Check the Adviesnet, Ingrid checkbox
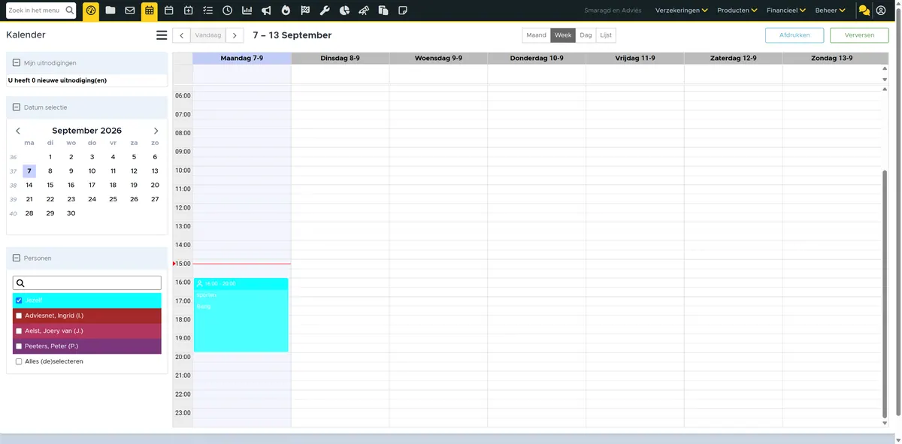The image size is (902, 444). coord(19,316)
